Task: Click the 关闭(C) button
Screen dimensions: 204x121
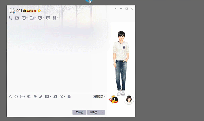Action: coord(79,112)
